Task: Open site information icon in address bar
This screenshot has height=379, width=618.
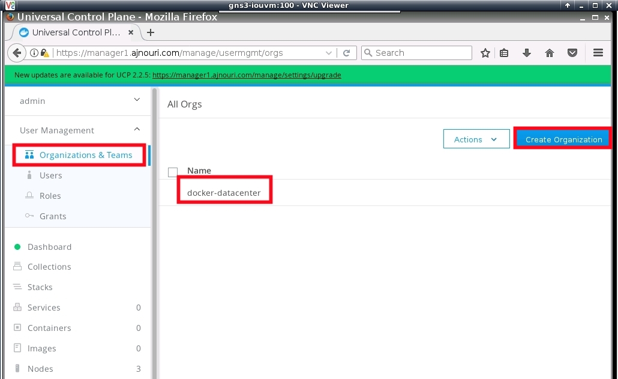Action: (x=34, y=53)
